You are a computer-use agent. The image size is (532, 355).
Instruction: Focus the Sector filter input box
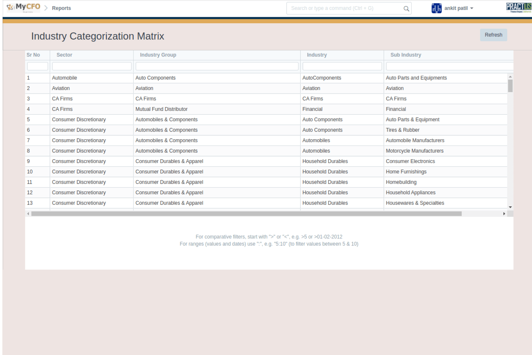point(92,66)
